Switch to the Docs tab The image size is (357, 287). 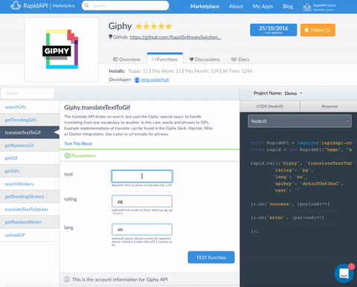pos(240,59)
